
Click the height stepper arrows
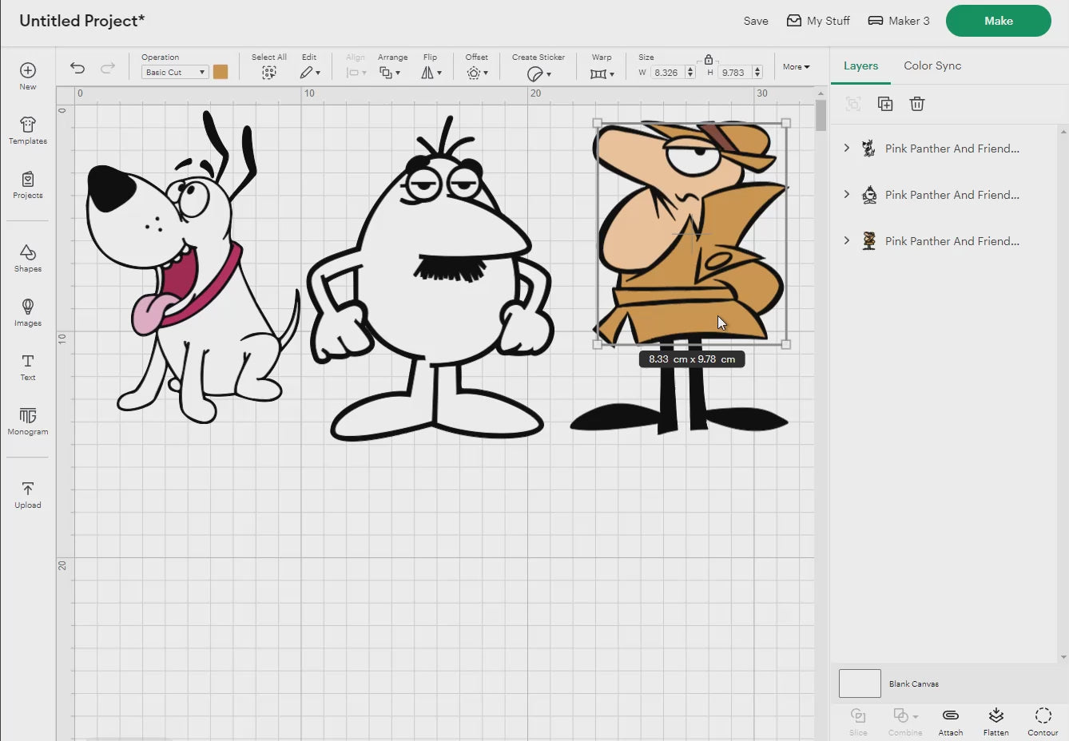pyautogui.click(x=757, y=72)
